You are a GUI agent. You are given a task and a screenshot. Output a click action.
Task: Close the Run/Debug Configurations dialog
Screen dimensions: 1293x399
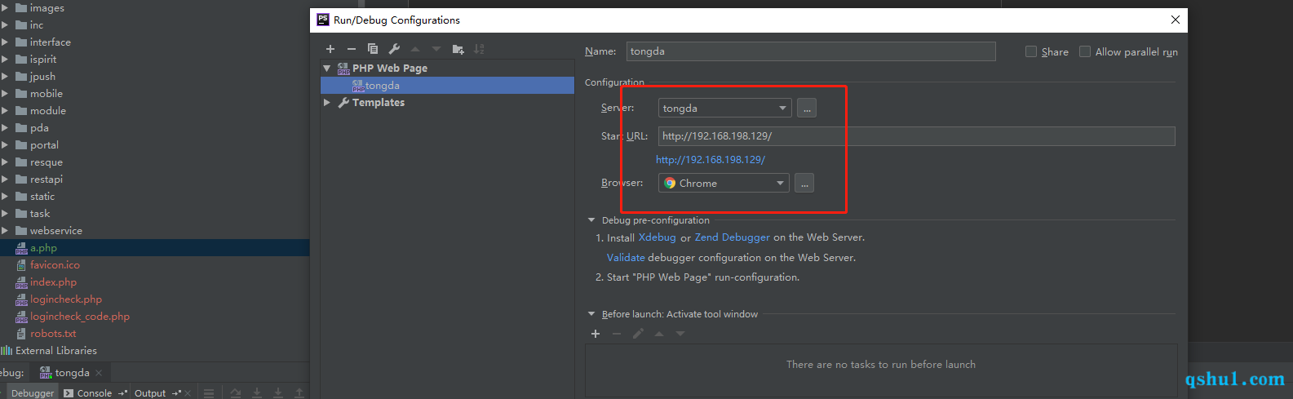point(1176,20)
